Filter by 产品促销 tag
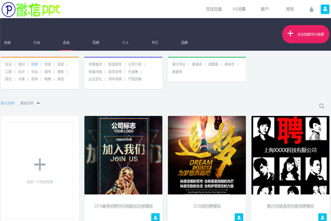331x221 pixels. 135,79
